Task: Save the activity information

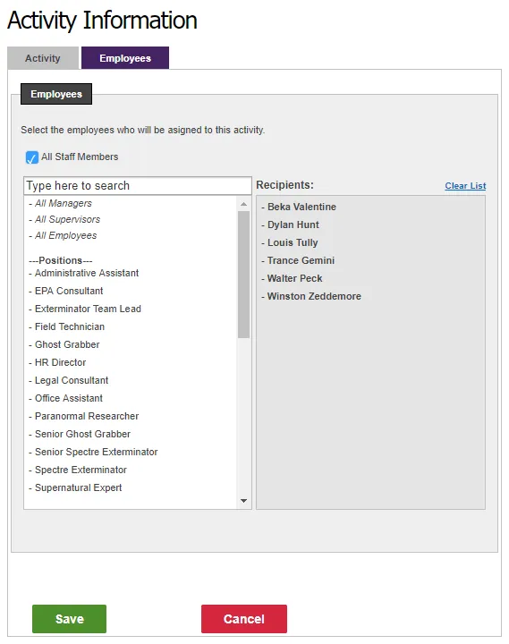Action: tap(70, 619)
